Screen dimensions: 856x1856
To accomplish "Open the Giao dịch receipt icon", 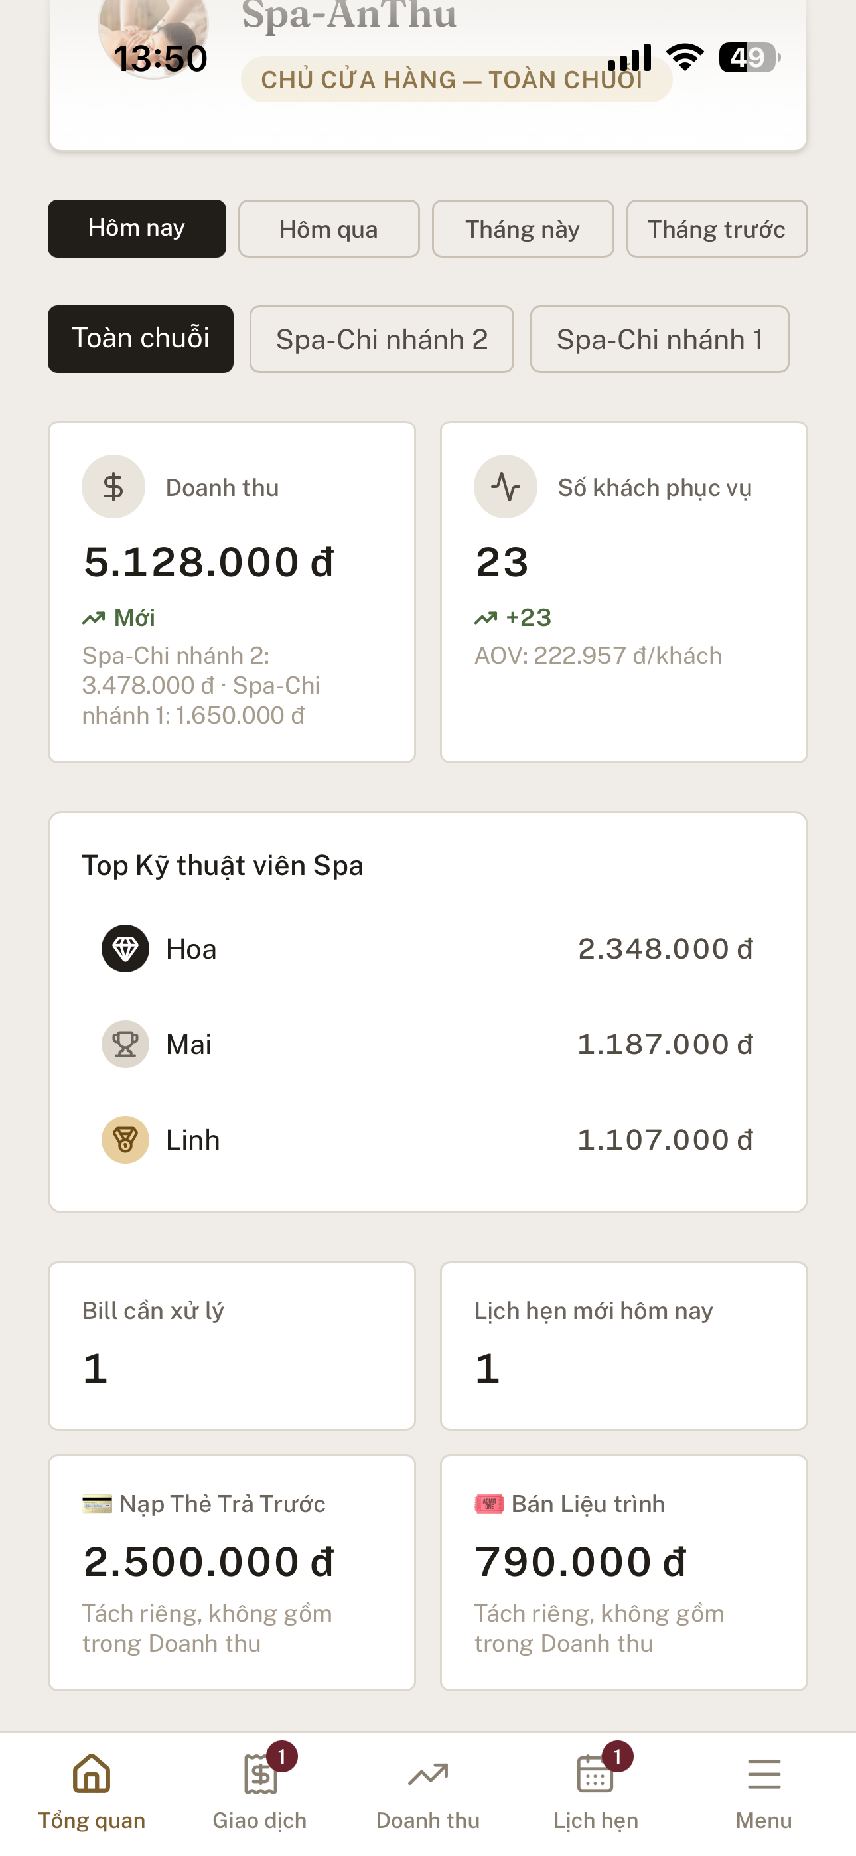I will click(x=260, y=1774).
